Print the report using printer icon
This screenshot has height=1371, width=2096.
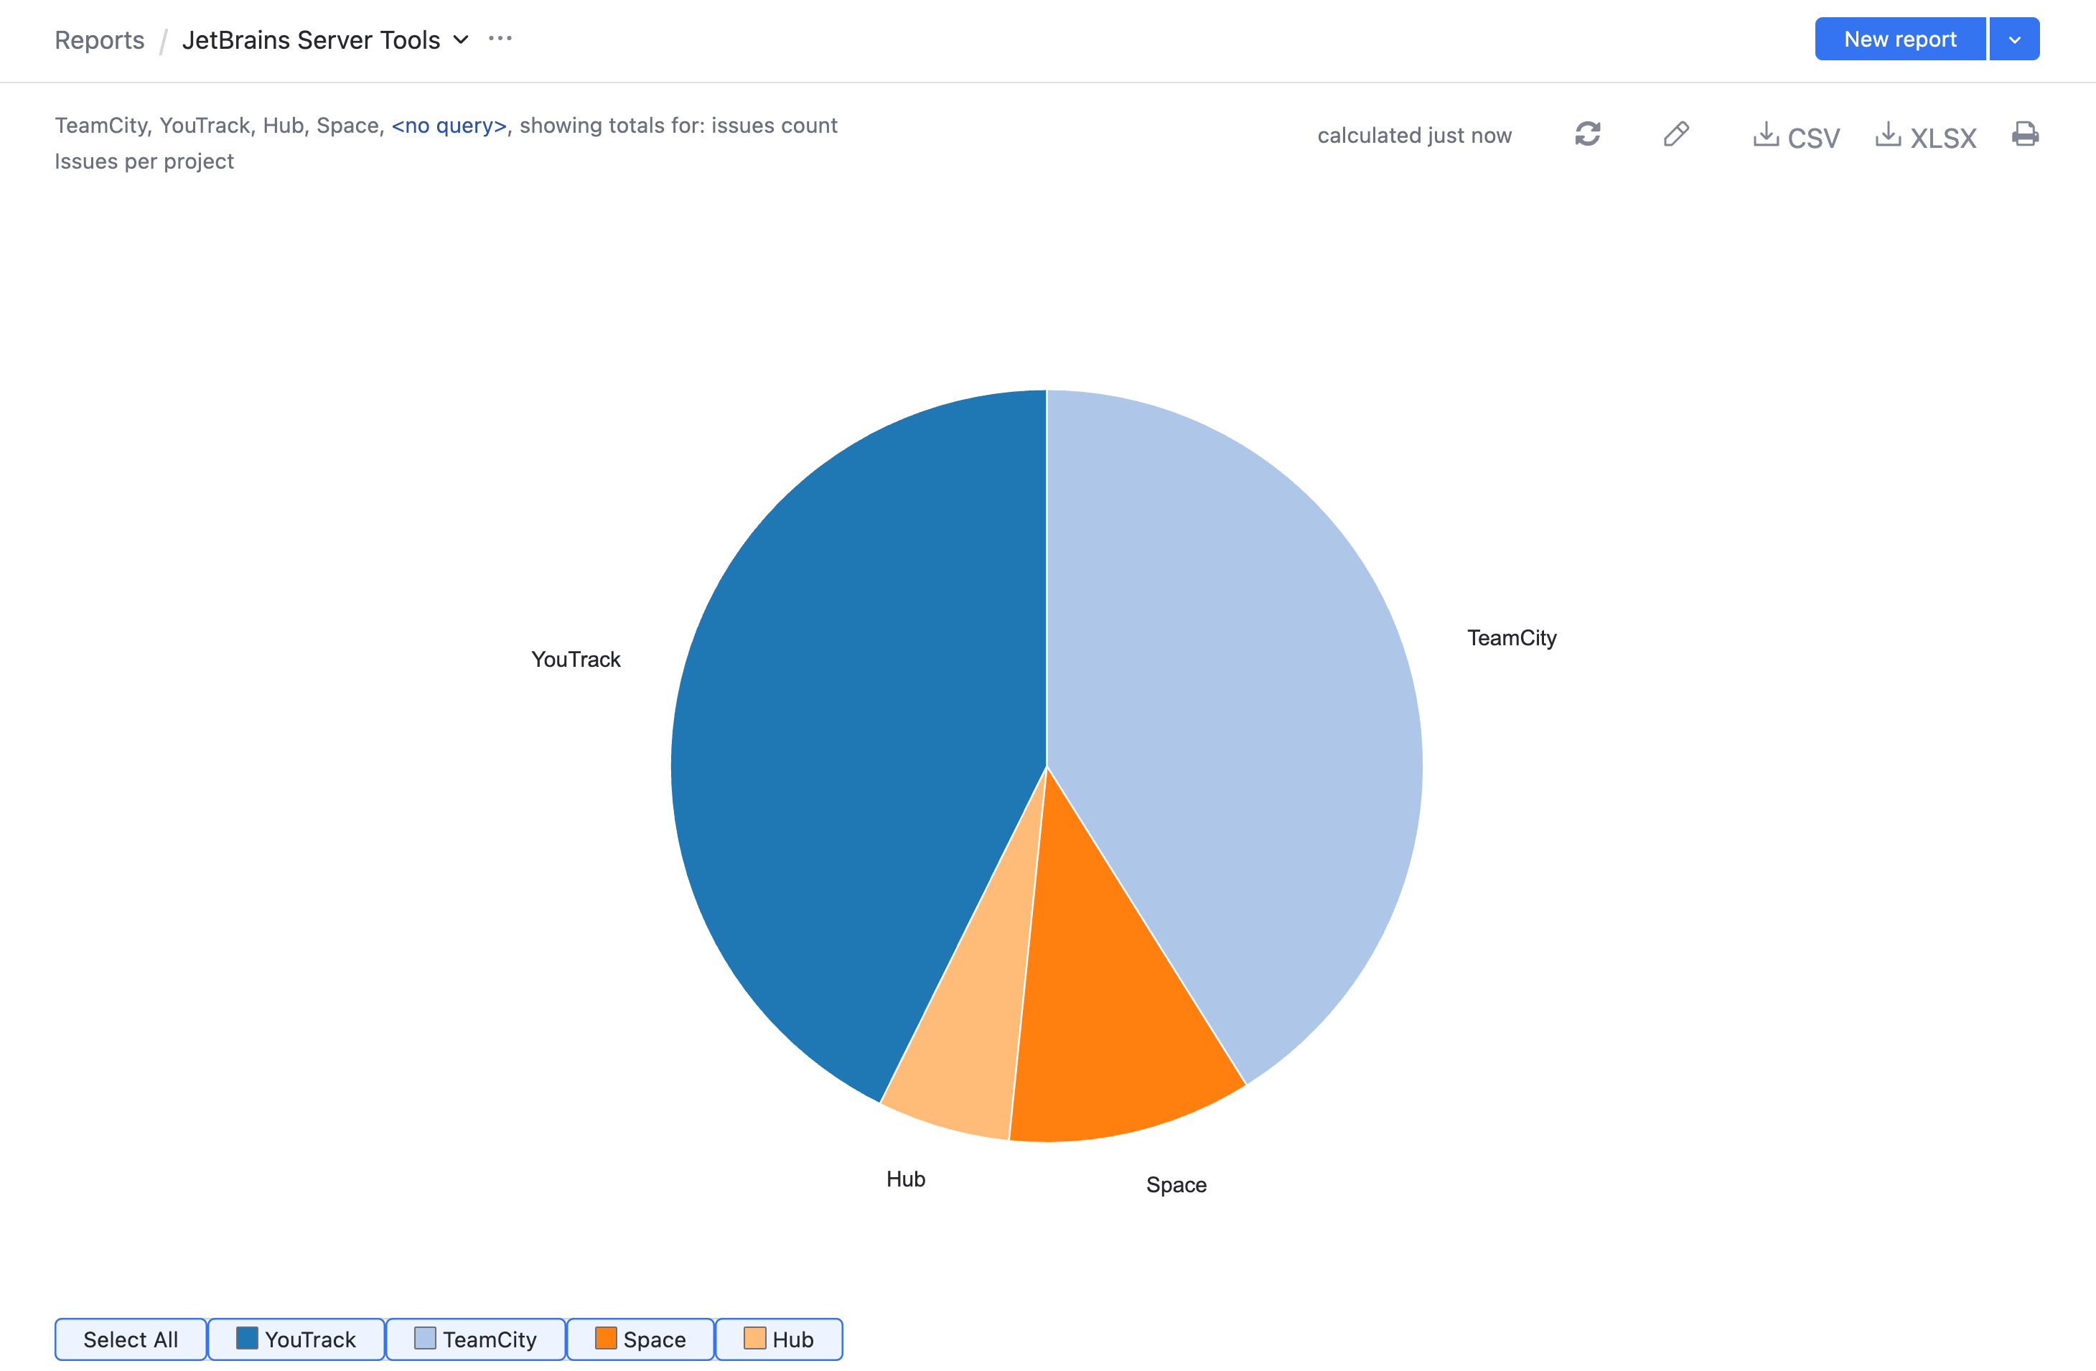pyautogui.click(x=2025, y=135)
